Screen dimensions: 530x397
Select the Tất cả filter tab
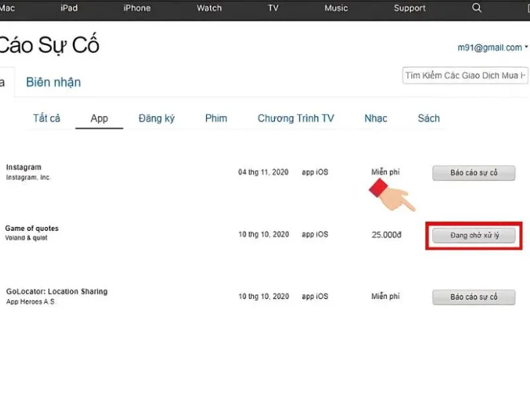click(x=46, y=118)
